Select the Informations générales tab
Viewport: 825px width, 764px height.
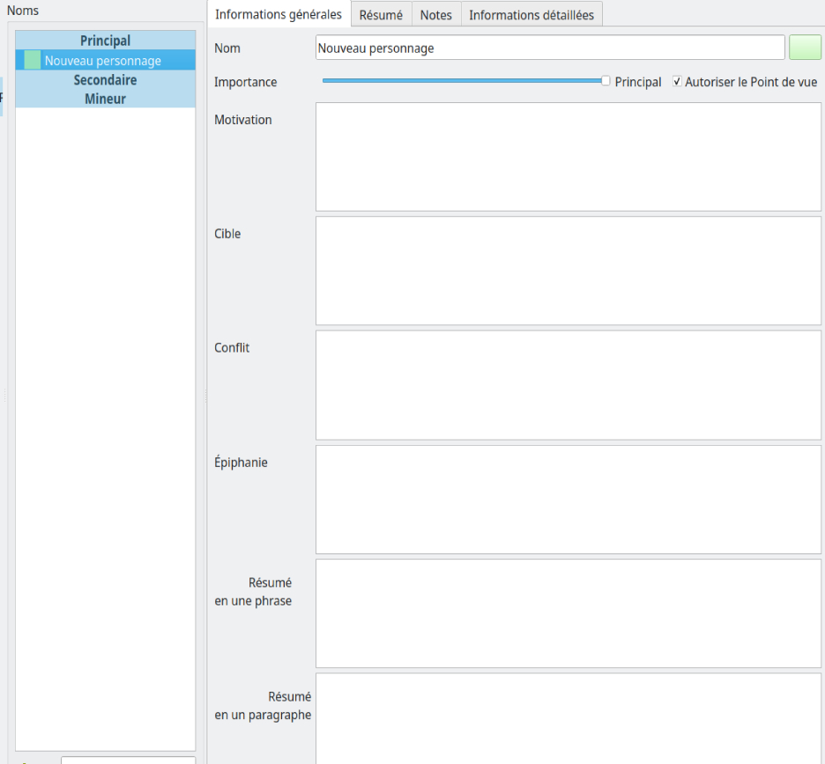pos(279,15)
